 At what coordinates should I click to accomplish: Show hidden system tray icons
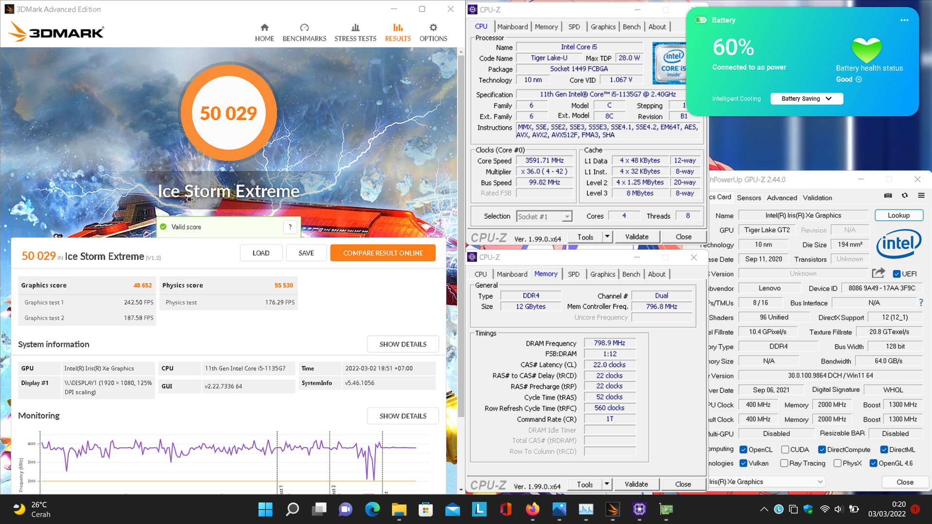click(764, 509)
